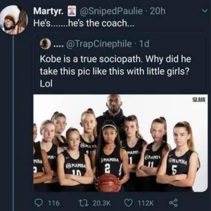
Task: Click the quoted tweet's small avatar
Action: coord(45,44)
